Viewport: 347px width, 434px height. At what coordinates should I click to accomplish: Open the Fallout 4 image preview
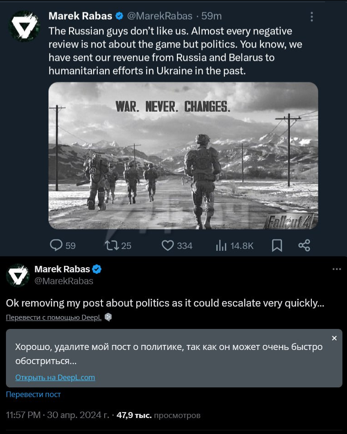click(x=183, y=155)
